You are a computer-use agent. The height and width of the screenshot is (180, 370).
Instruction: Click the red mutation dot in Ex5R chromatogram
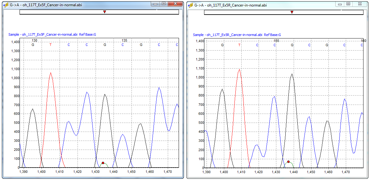tap(288, 162)
